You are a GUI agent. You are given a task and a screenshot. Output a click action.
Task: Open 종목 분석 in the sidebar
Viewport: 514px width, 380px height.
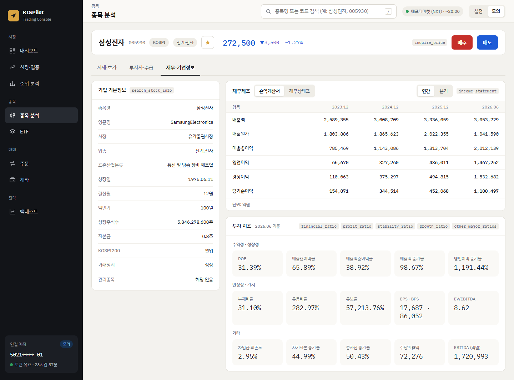click(41, 115)
